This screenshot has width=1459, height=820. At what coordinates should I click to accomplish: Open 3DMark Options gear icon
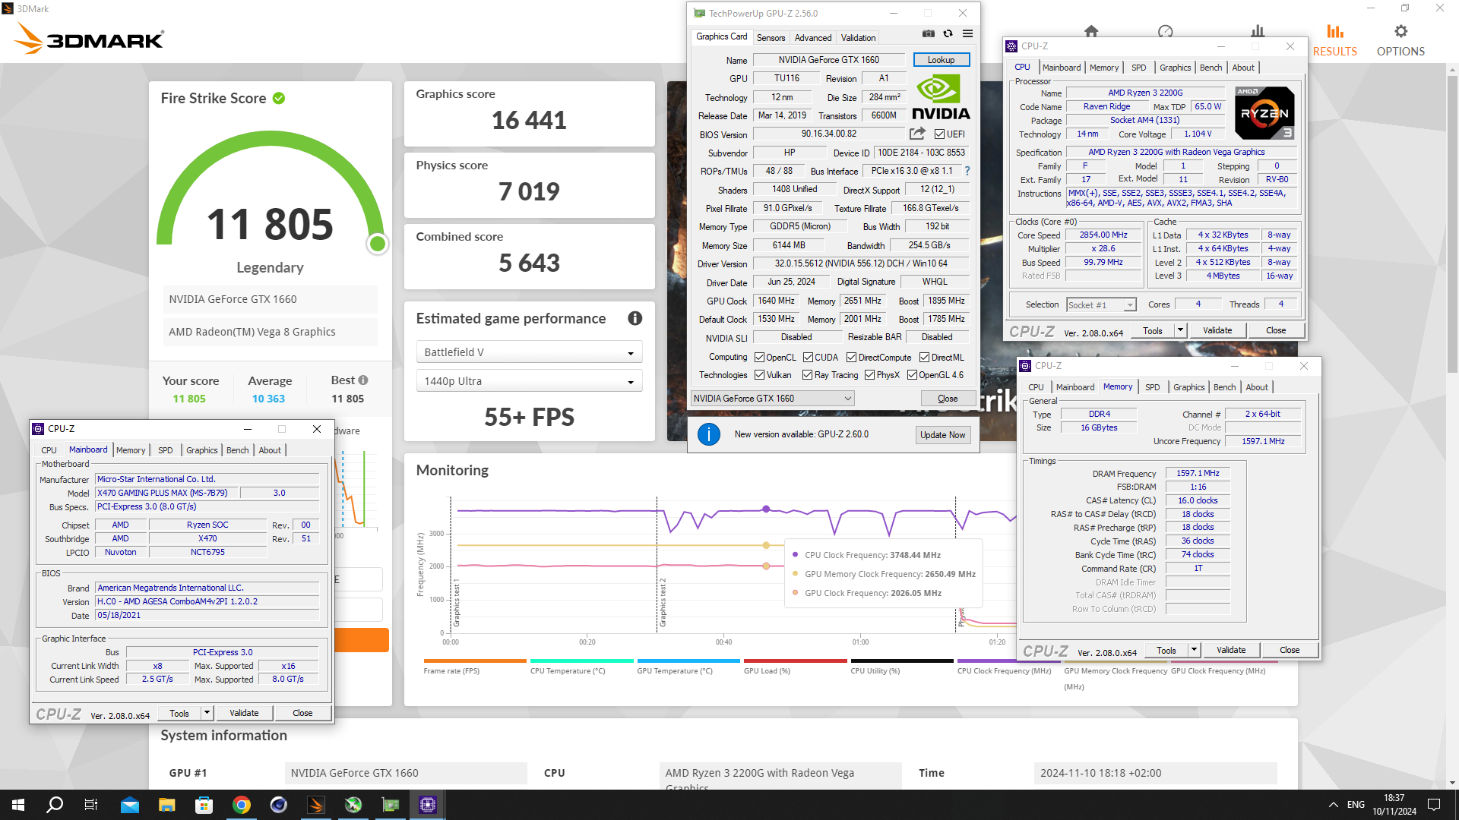pos(1400,31)
